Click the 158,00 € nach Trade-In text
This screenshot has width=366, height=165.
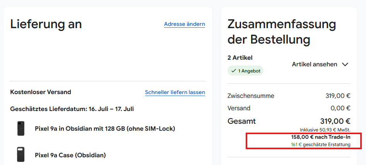(x=320, y=137)
